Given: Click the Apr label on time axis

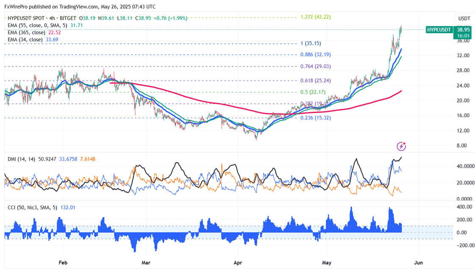Looking at the screenshot, I should [238, 263].
